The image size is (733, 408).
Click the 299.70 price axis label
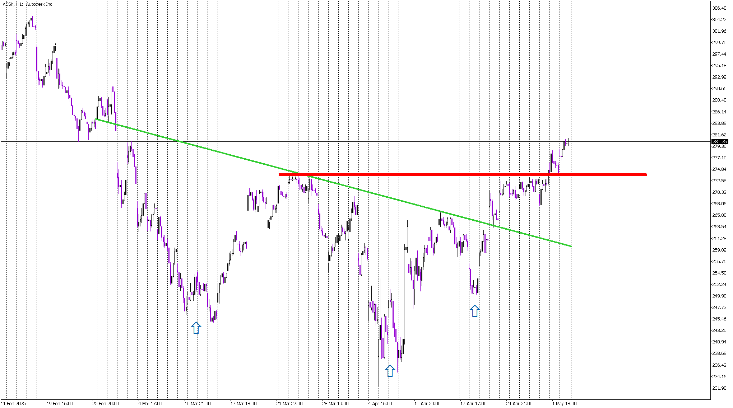pyautogui.click(x=719, y=43)
